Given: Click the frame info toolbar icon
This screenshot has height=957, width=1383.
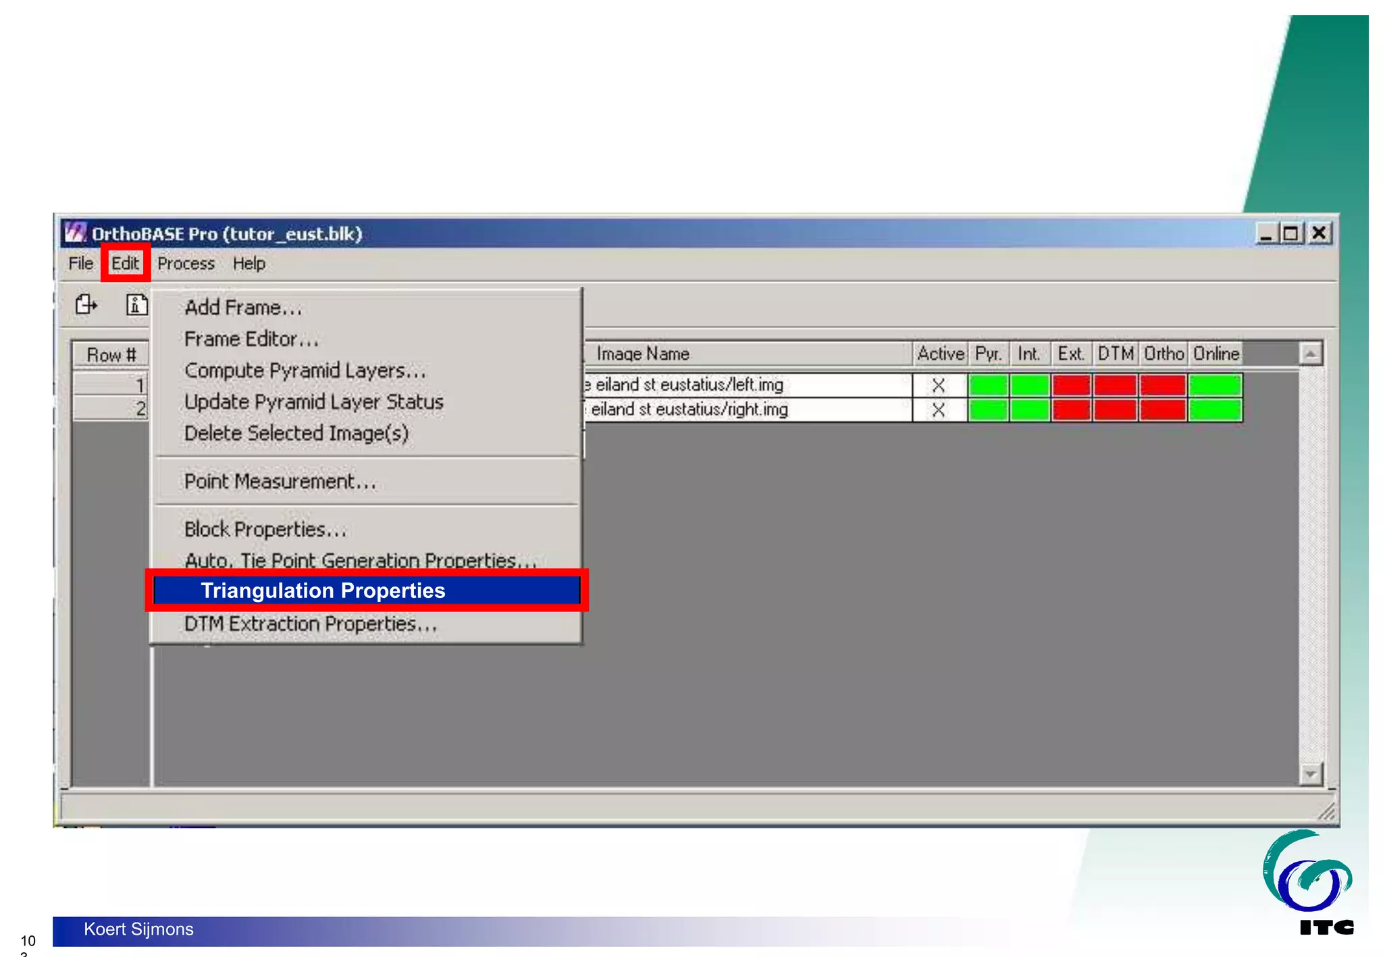Looking at the screenshot, I should (136, 305).
